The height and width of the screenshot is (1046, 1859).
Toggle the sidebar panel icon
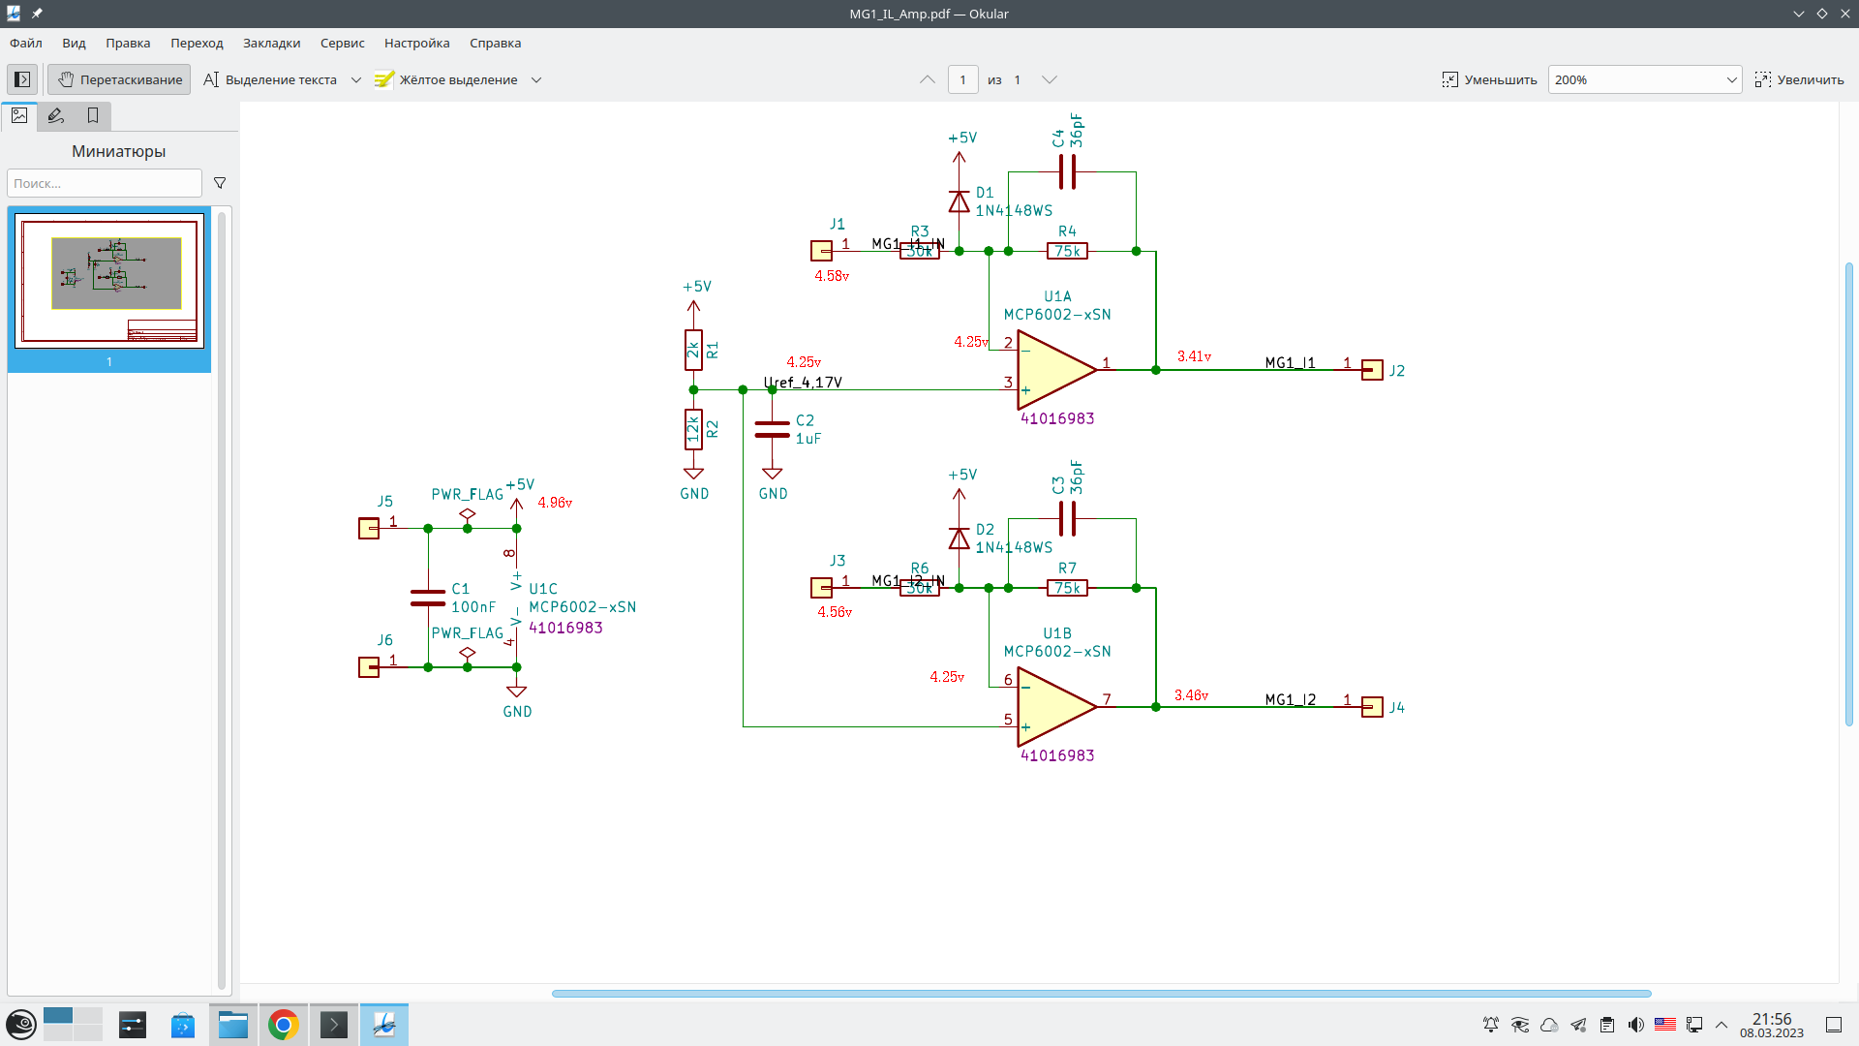click(x=22, y=79)
